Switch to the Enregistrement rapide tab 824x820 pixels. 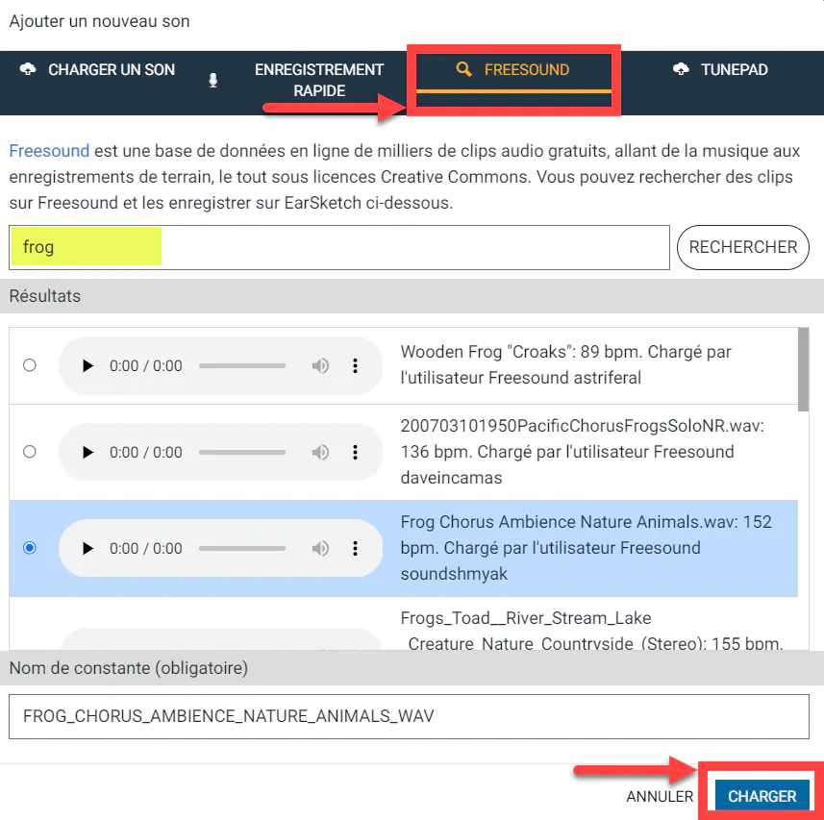click(x=297, y=81)
